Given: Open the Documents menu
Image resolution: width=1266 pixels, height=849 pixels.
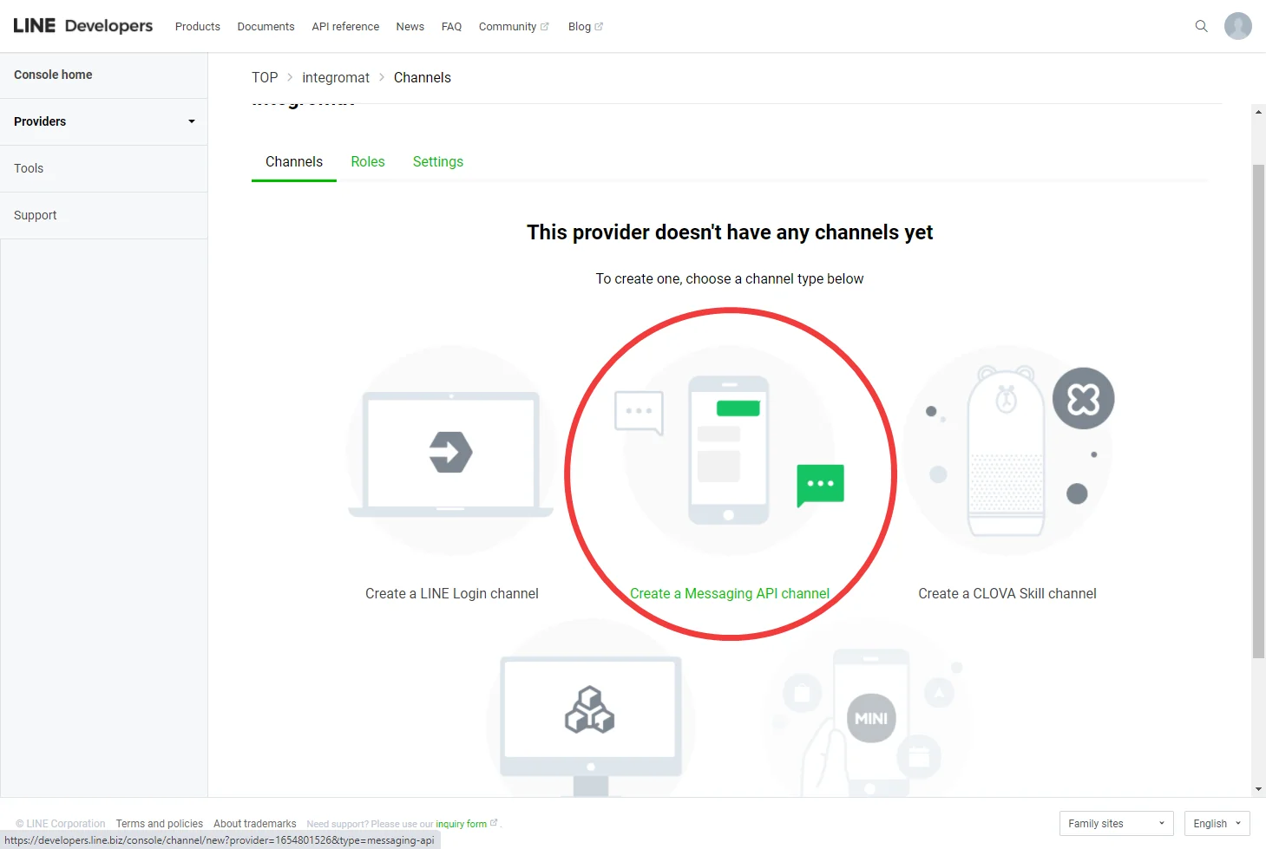Looking at the screenshot, I should (266, 27).
